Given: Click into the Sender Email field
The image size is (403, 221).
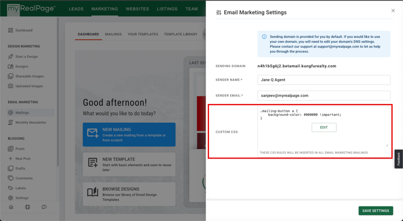Looking at the screenshot, I should click(x=324, y=95).
